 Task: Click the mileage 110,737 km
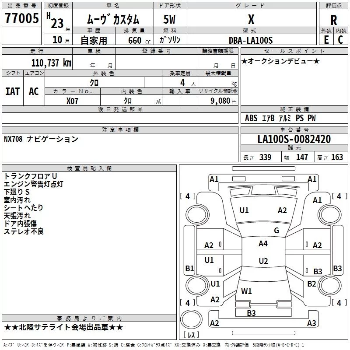51,63
